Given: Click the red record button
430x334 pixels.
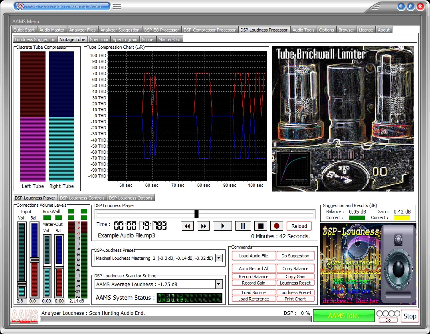Looking at the screenshot, I should [x=277, y=226].
